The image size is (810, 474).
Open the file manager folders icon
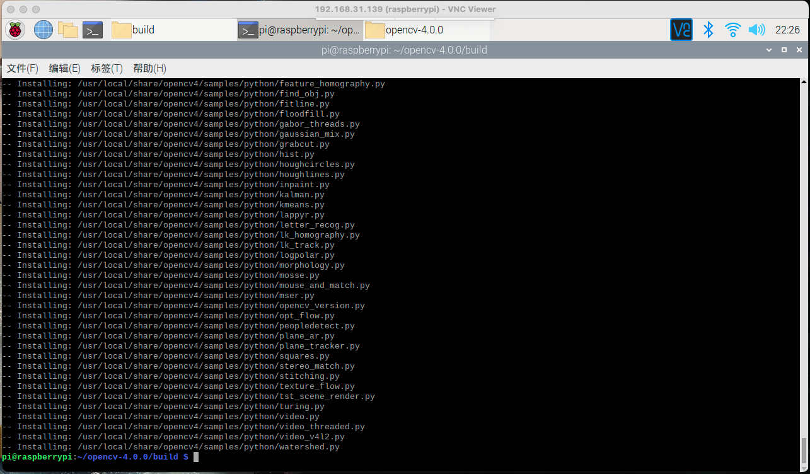(x=67, y=30)
